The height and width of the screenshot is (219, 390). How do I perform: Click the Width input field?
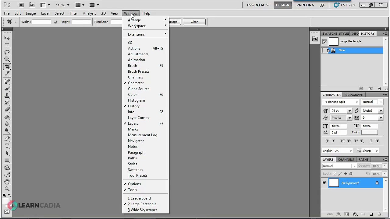click(x=41, y=22)
